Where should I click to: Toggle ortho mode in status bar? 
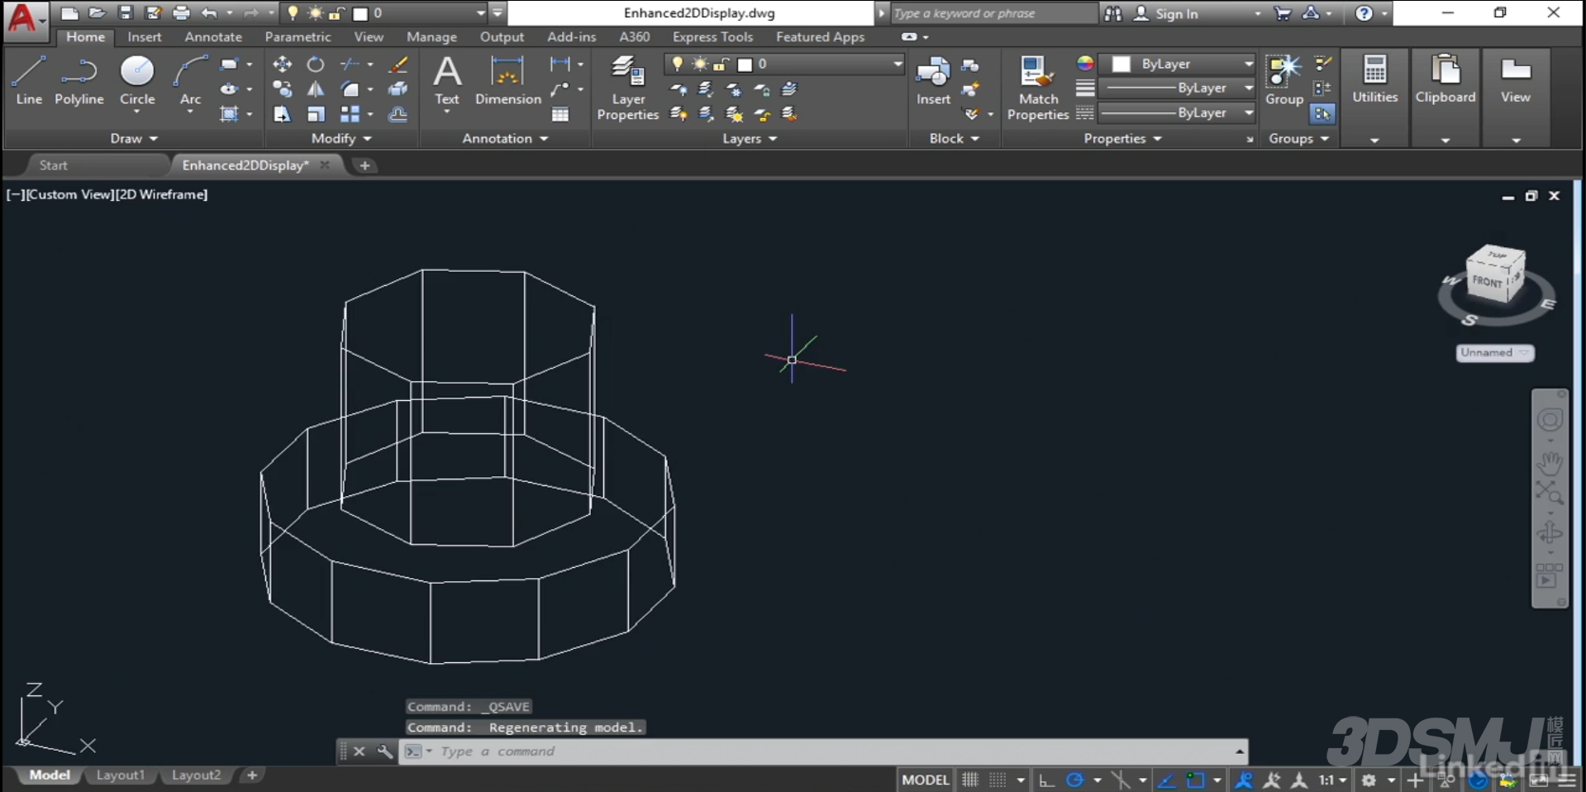pyautogui.click(x=1046, y=780)
